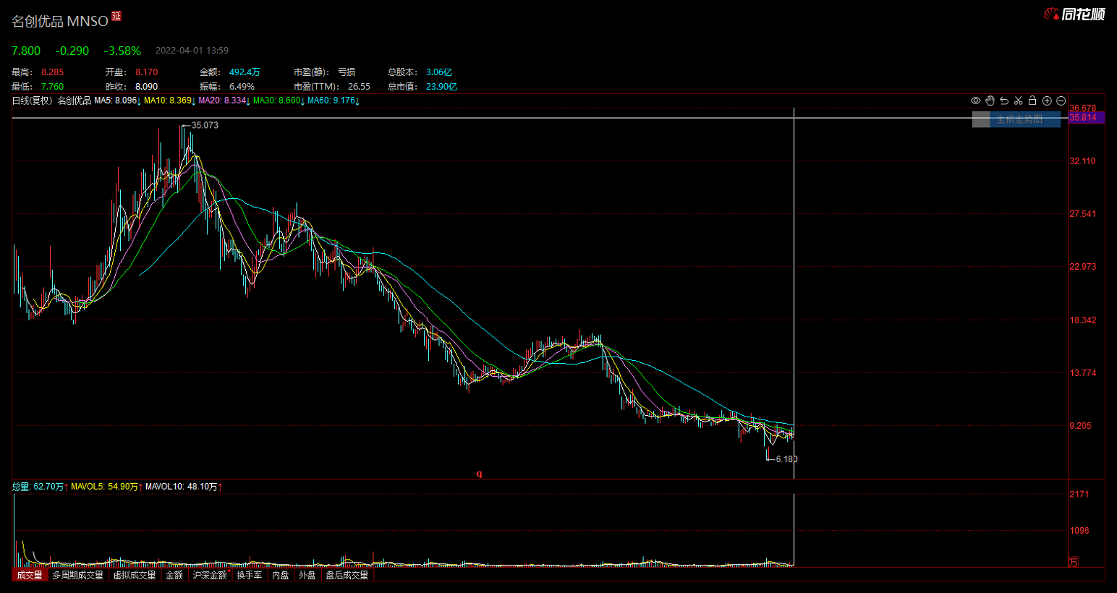1117x593 pixels.
Task: Click the 35.073 high price annotation
Action: point(205,125)
